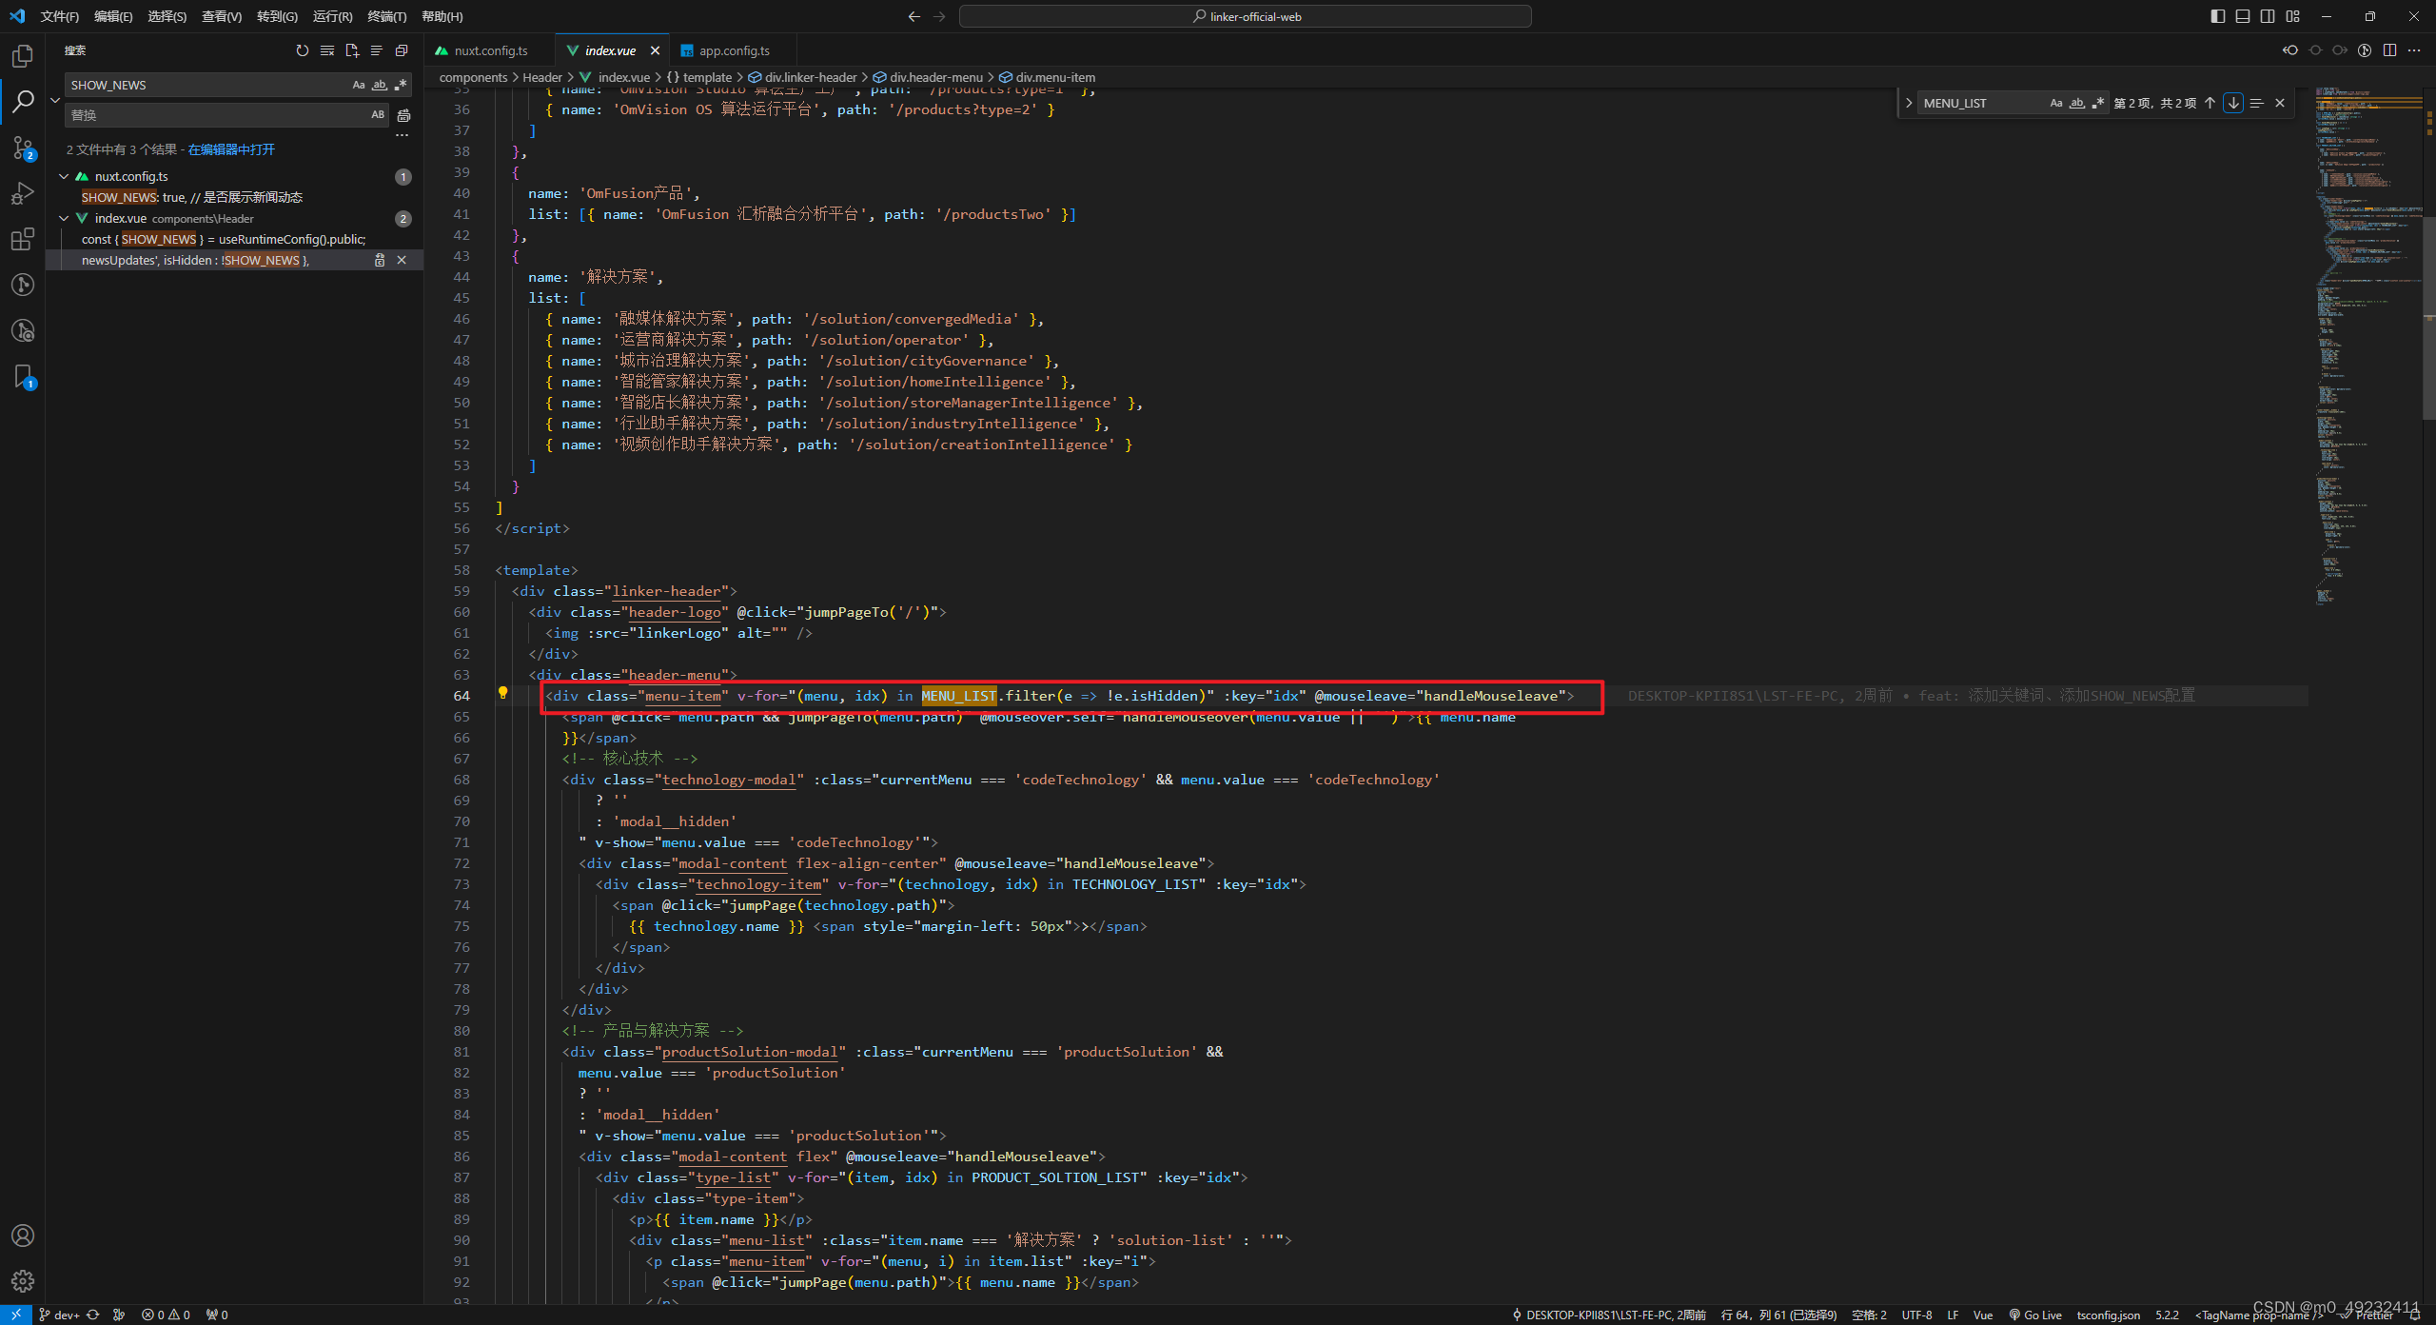Go to next match in find widget

click(x=2233, y=103)
